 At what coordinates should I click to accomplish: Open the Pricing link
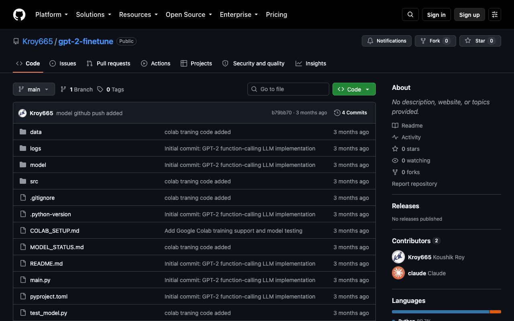click(x=277, y=14)
